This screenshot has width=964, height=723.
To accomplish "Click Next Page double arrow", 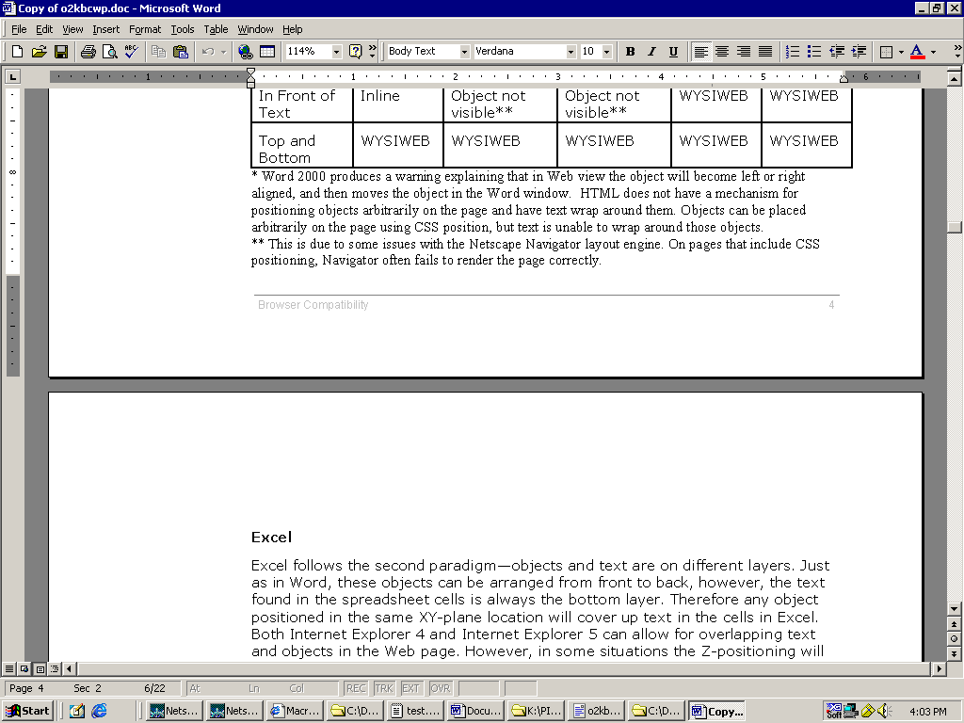I will point(955,654).
